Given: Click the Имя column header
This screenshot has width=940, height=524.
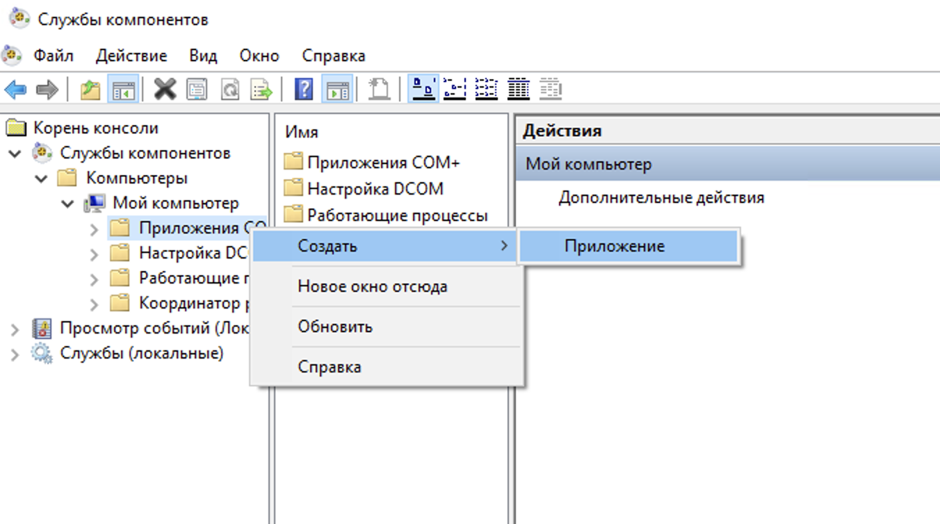Looking at the screenshot, I should (302, 132).
